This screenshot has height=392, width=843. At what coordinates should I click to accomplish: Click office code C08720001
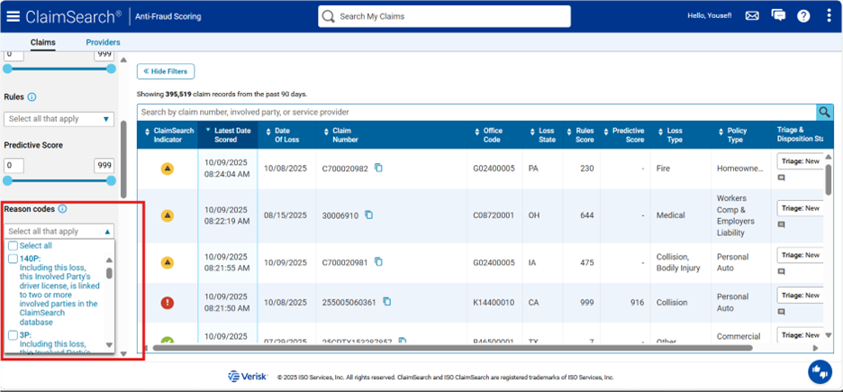494,215
